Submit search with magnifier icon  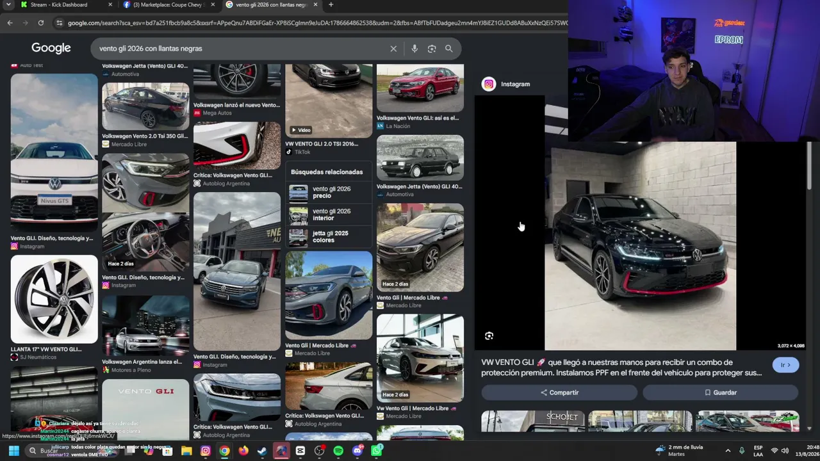pos(449,49)
